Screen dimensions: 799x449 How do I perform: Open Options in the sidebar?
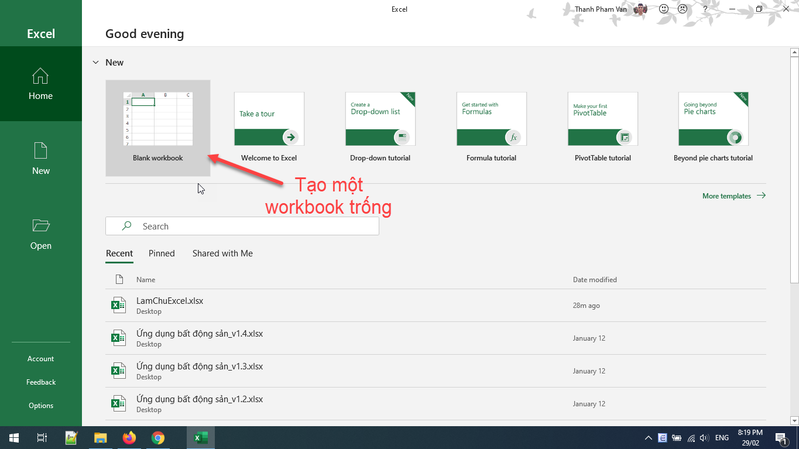(40, 406)
